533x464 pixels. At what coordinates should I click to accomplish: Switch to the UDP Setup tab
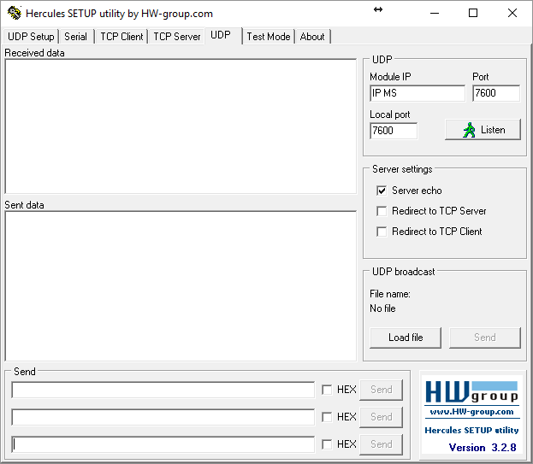click(x=31, y=37)
